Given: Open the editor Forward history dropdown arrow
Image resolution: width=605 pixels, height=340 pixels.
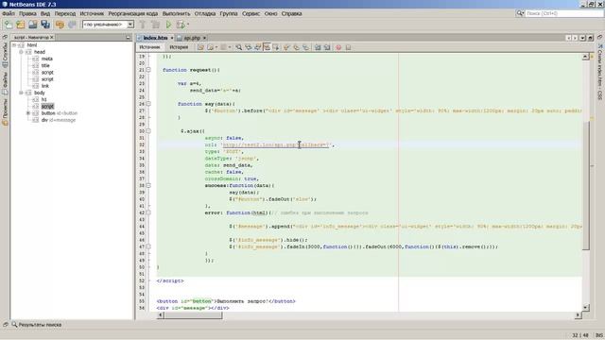Looking at the screenshot, I should [x=230, y=47].
